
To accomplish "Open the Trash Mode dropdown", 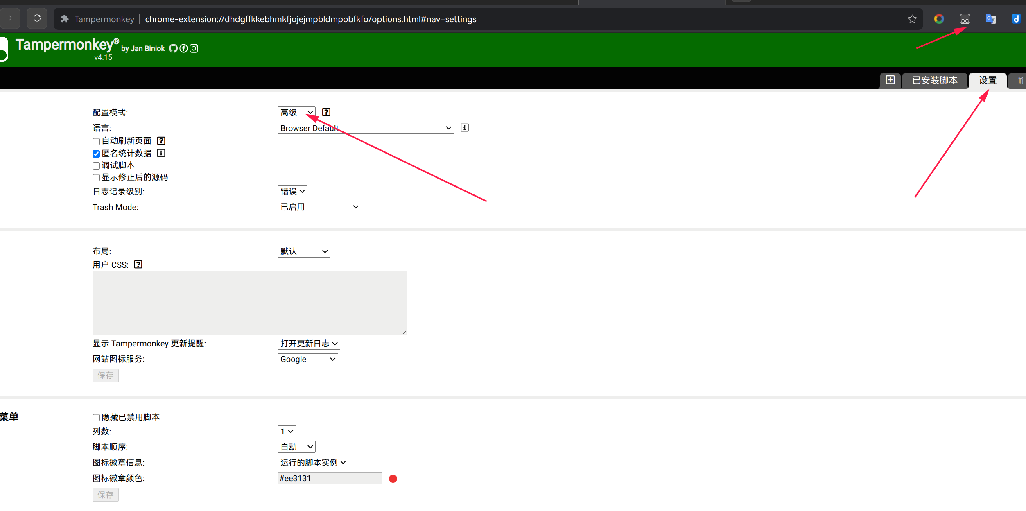I will [x=319, y=207].
